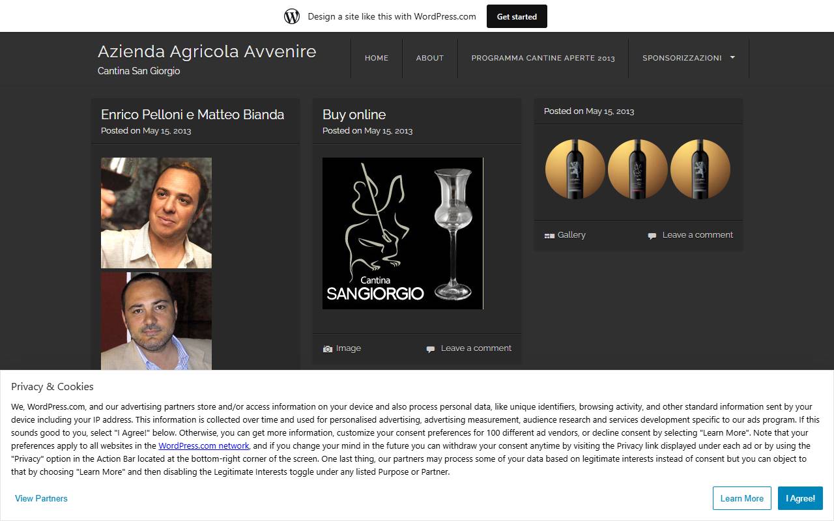The height and width of the screenshot is (521, 834).
Task: Open the View Partners link
Action: 41,498
